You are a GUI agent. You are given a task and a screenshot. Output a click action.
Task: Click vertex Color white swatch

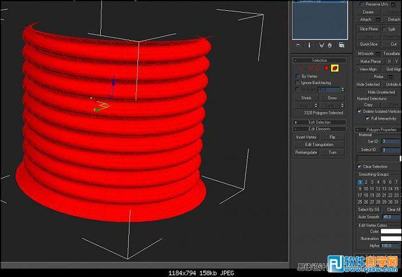(x=391, y=231)
